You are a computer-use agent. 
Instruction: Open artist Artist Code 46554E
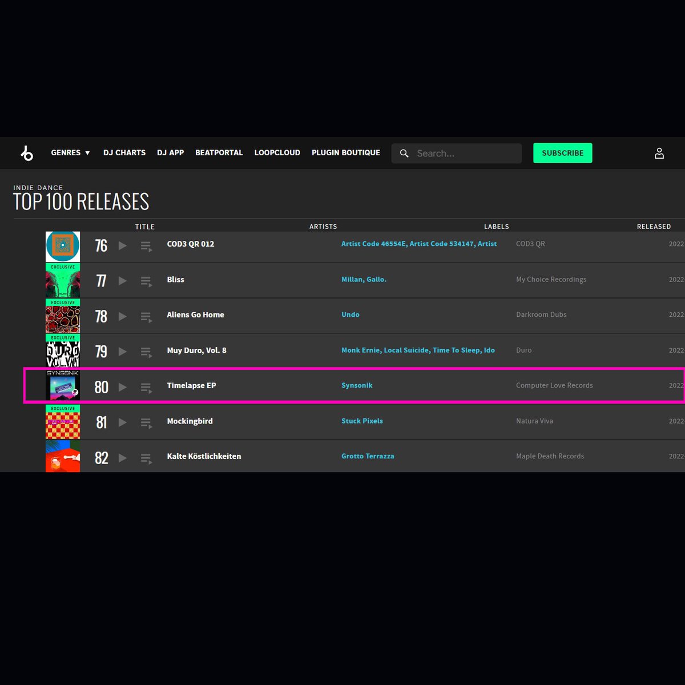click(374, 244)
